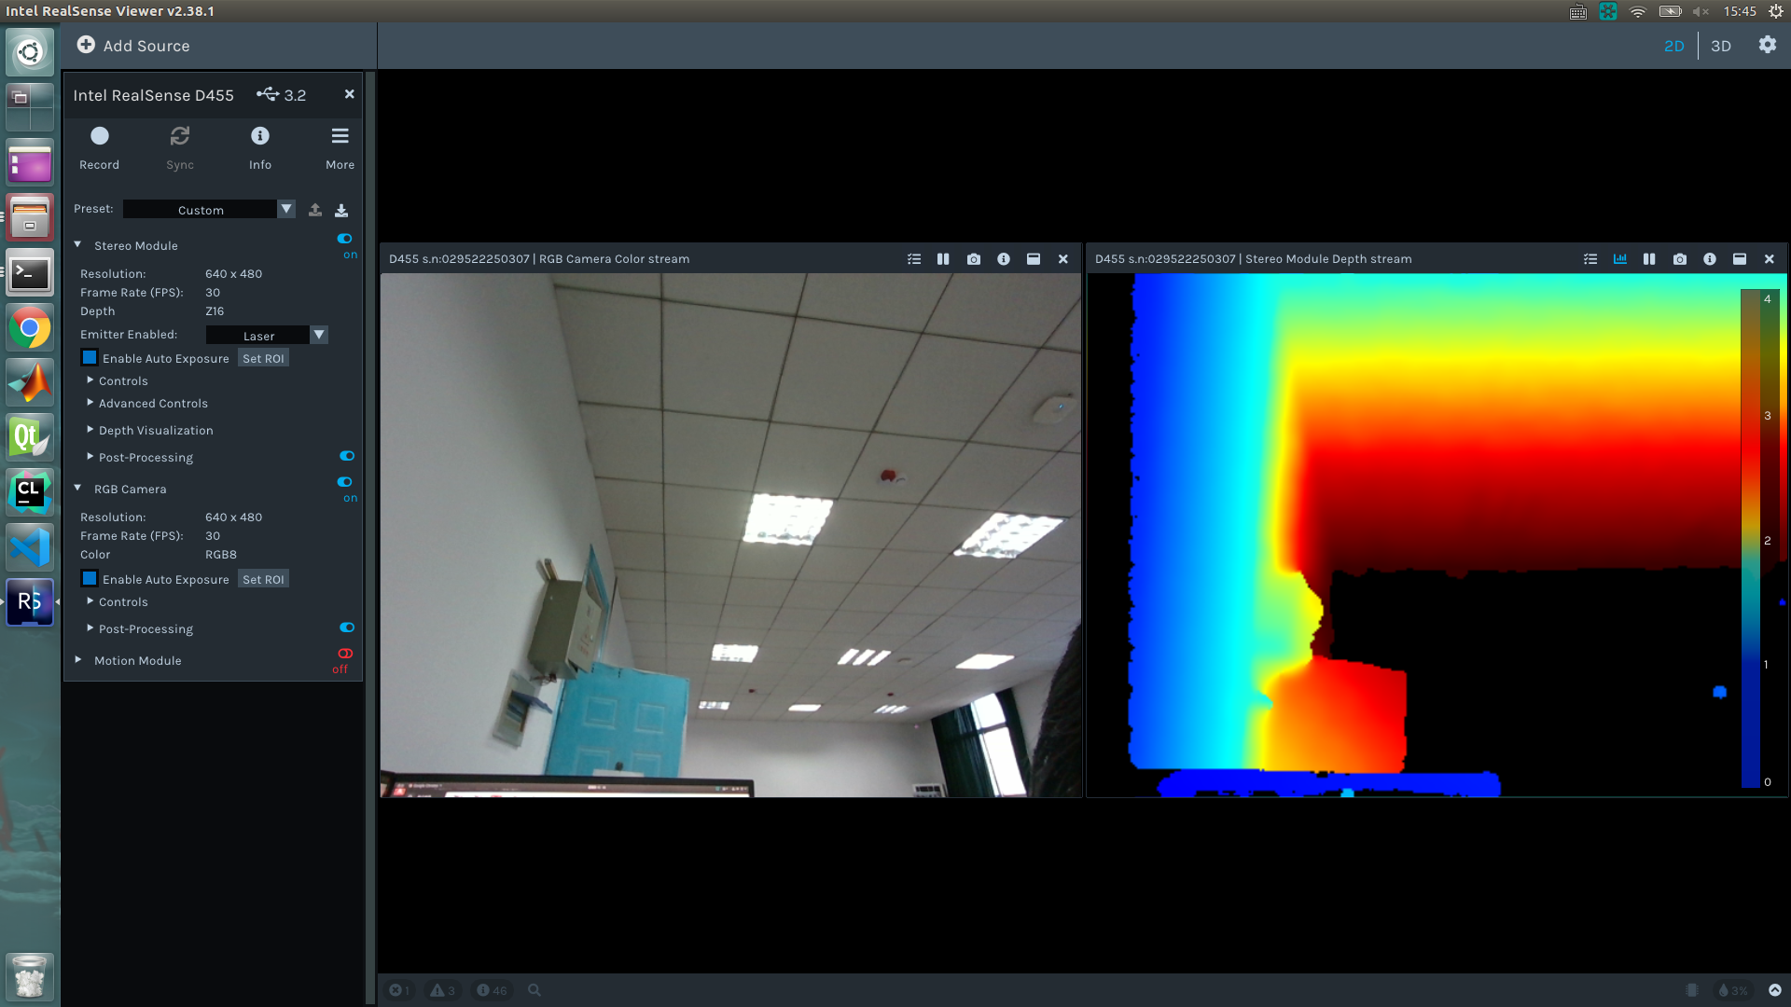Open Terminal from the dock
The height and width of the screenshot is (1007, 1791).
[x=30, y=273]
